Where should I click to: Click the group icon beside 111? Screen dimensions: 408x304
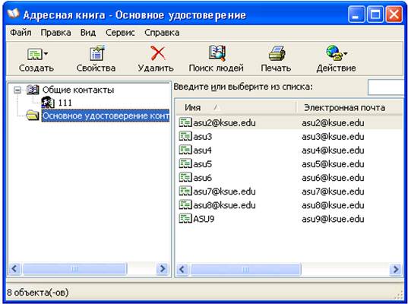tap(48, 103)
